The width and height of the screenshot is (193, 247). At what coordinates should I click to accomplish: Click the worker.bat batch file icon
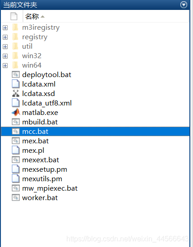(16, 197)
